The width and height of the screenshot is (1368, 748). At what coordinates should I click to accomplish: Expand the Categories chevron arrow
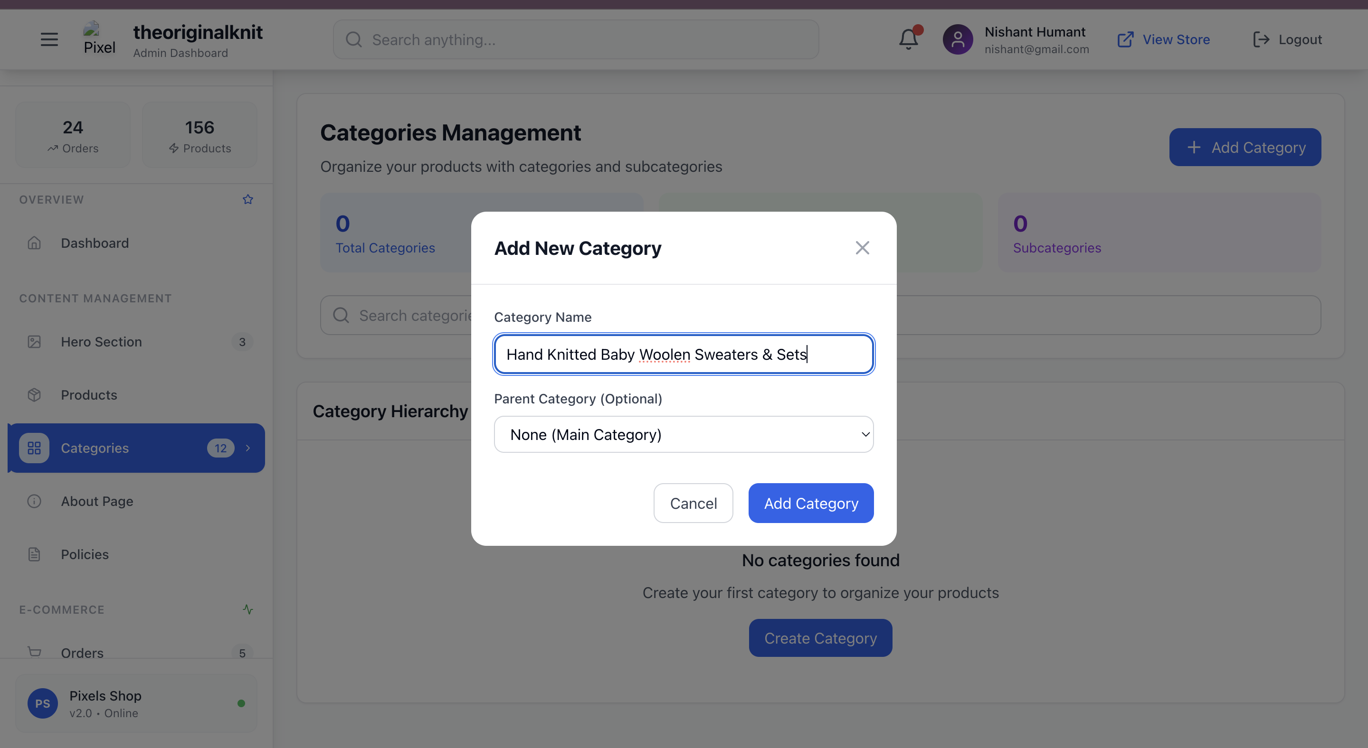coord(247,448)
